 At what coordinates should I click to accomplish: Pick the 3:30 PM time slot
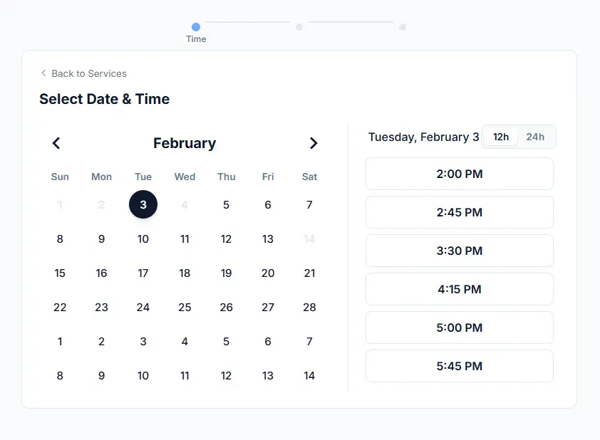point(459,251)
